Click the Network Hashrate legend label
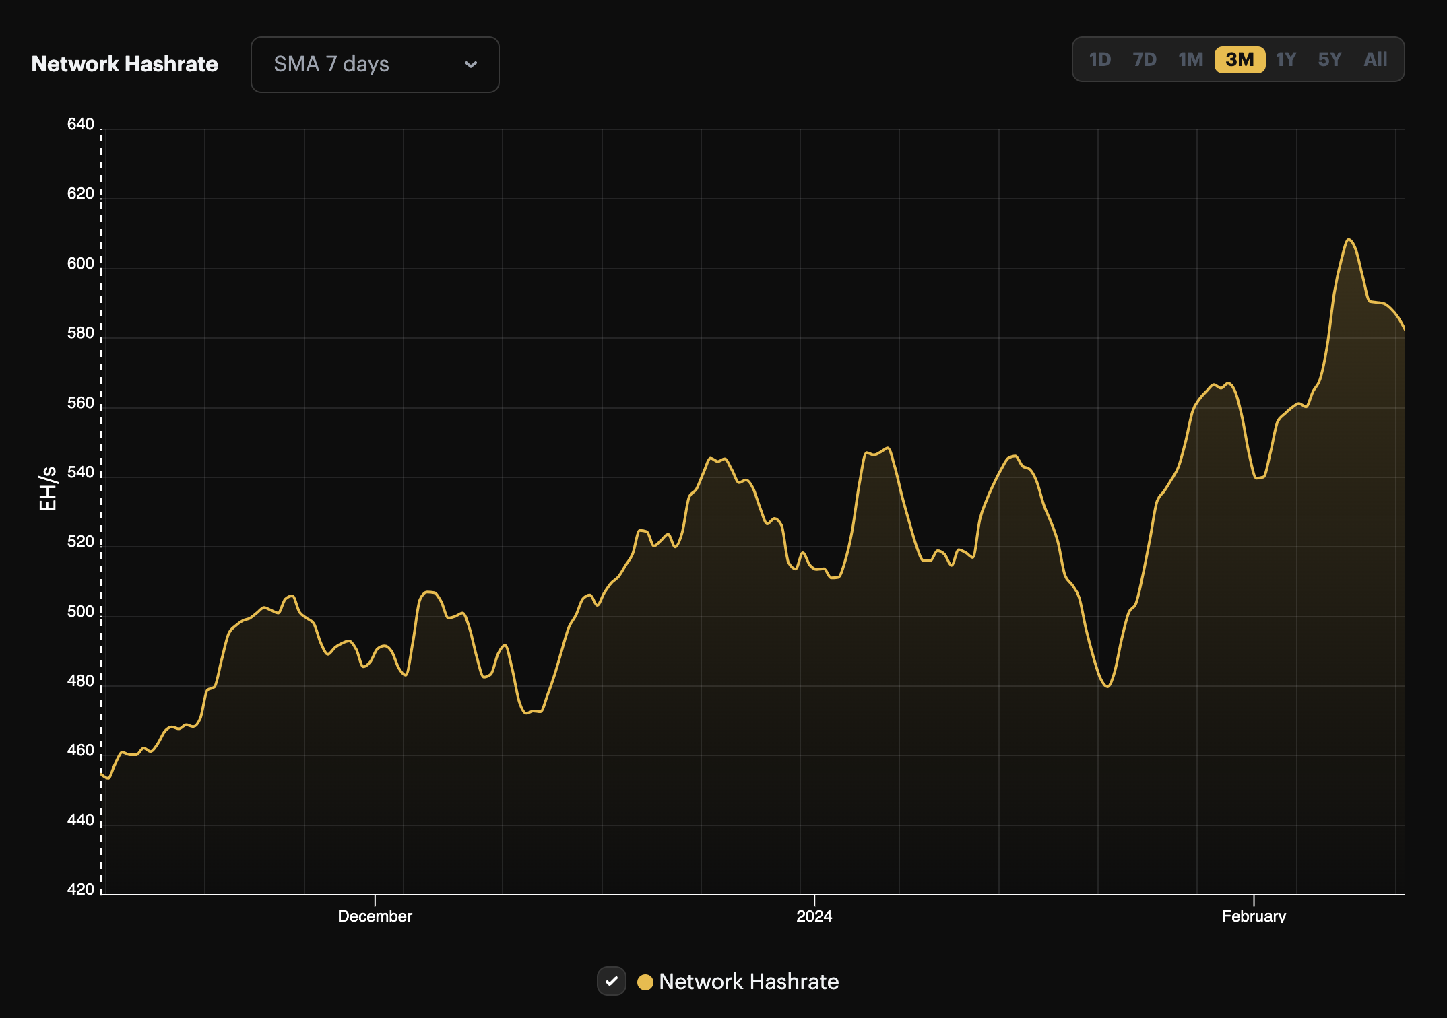Viewport: 1447px width, 1018px height. coord(748,982)
